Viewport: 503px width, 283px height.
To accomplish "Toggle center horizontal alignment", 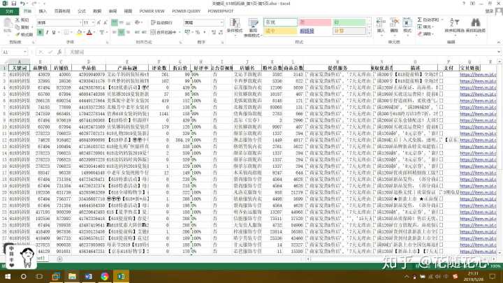I will [x=122, y=32].
